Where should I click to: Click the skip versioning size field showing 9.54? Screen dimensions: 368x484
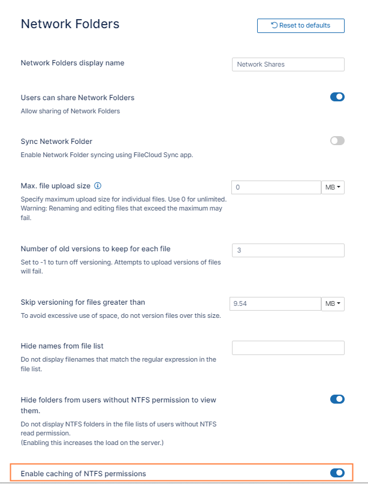[276, 303]
